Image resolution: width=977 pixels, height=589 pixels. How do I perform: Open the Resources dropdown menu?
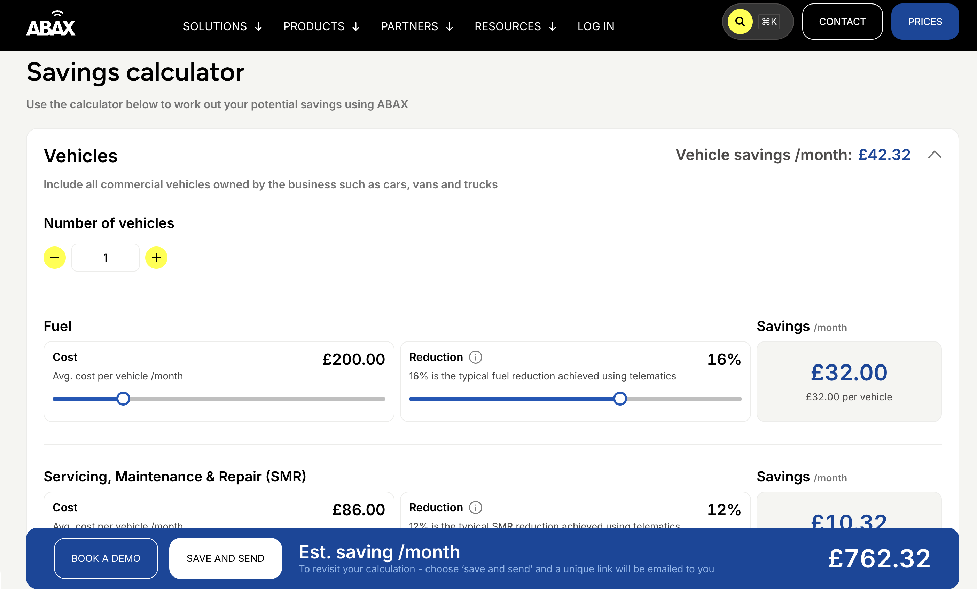(x=515, y=26)
